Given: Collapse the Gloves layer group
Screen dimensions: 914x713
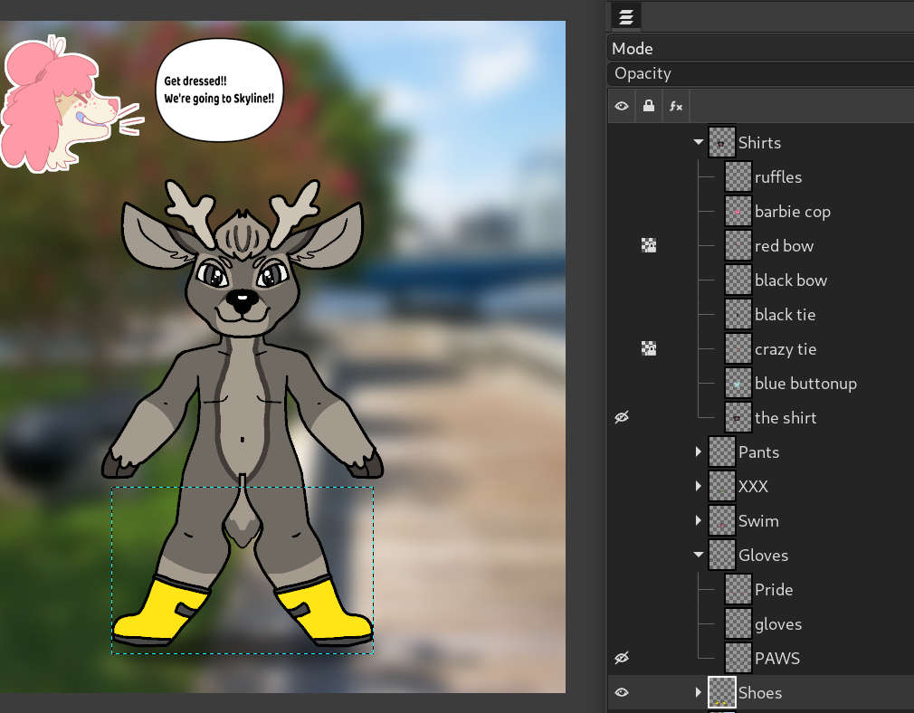Looking at the screenshot, I should (698, 555).
